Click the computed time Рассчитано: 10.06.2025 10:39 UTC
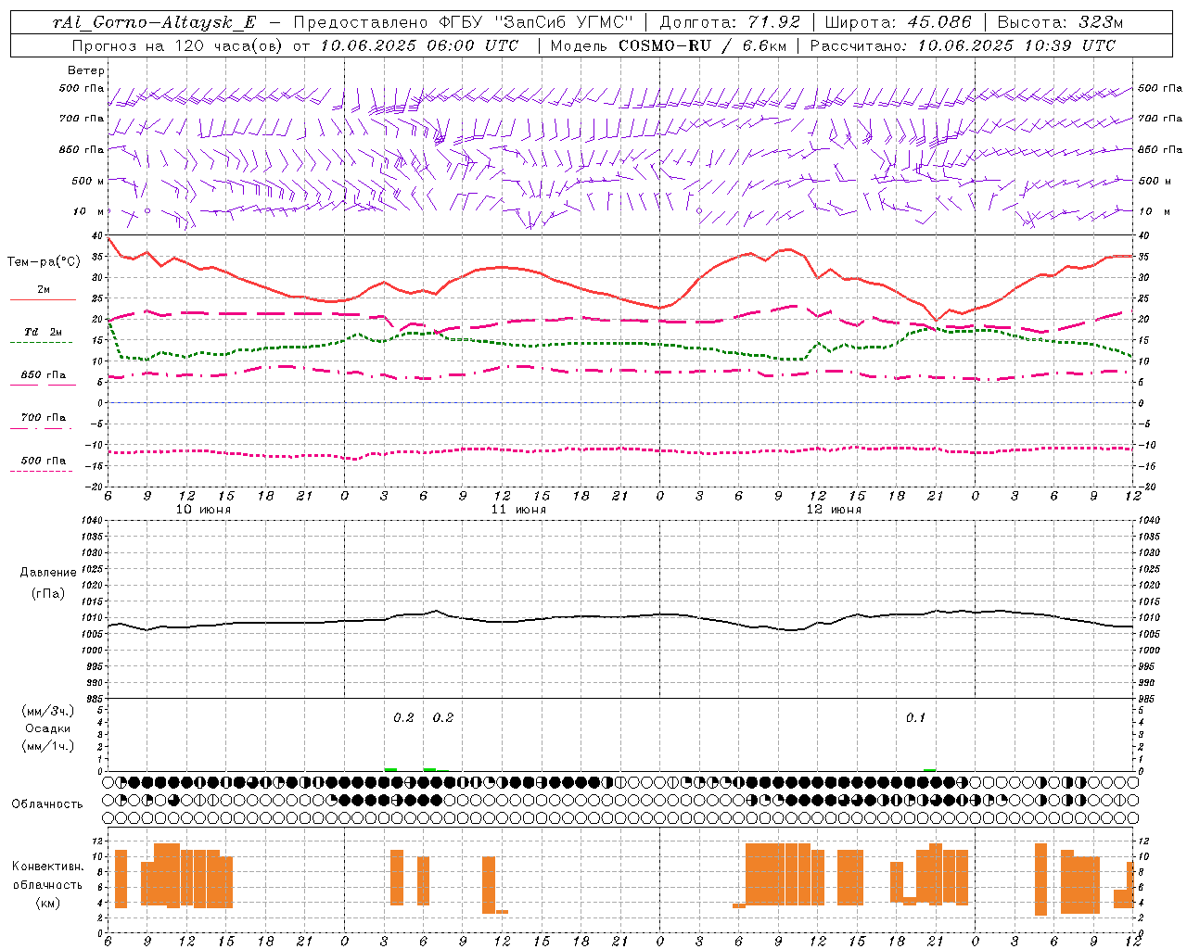The height and width of the screenshot is (949, 1187). [x=963, y=44]
